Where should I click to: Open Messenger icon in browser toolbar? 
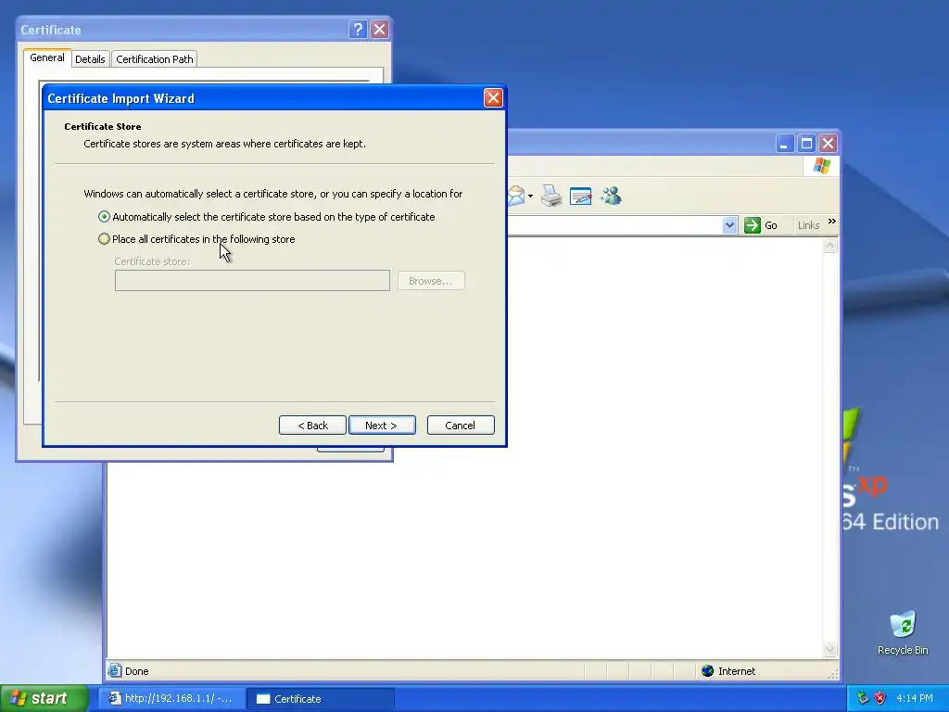point(611,196)
